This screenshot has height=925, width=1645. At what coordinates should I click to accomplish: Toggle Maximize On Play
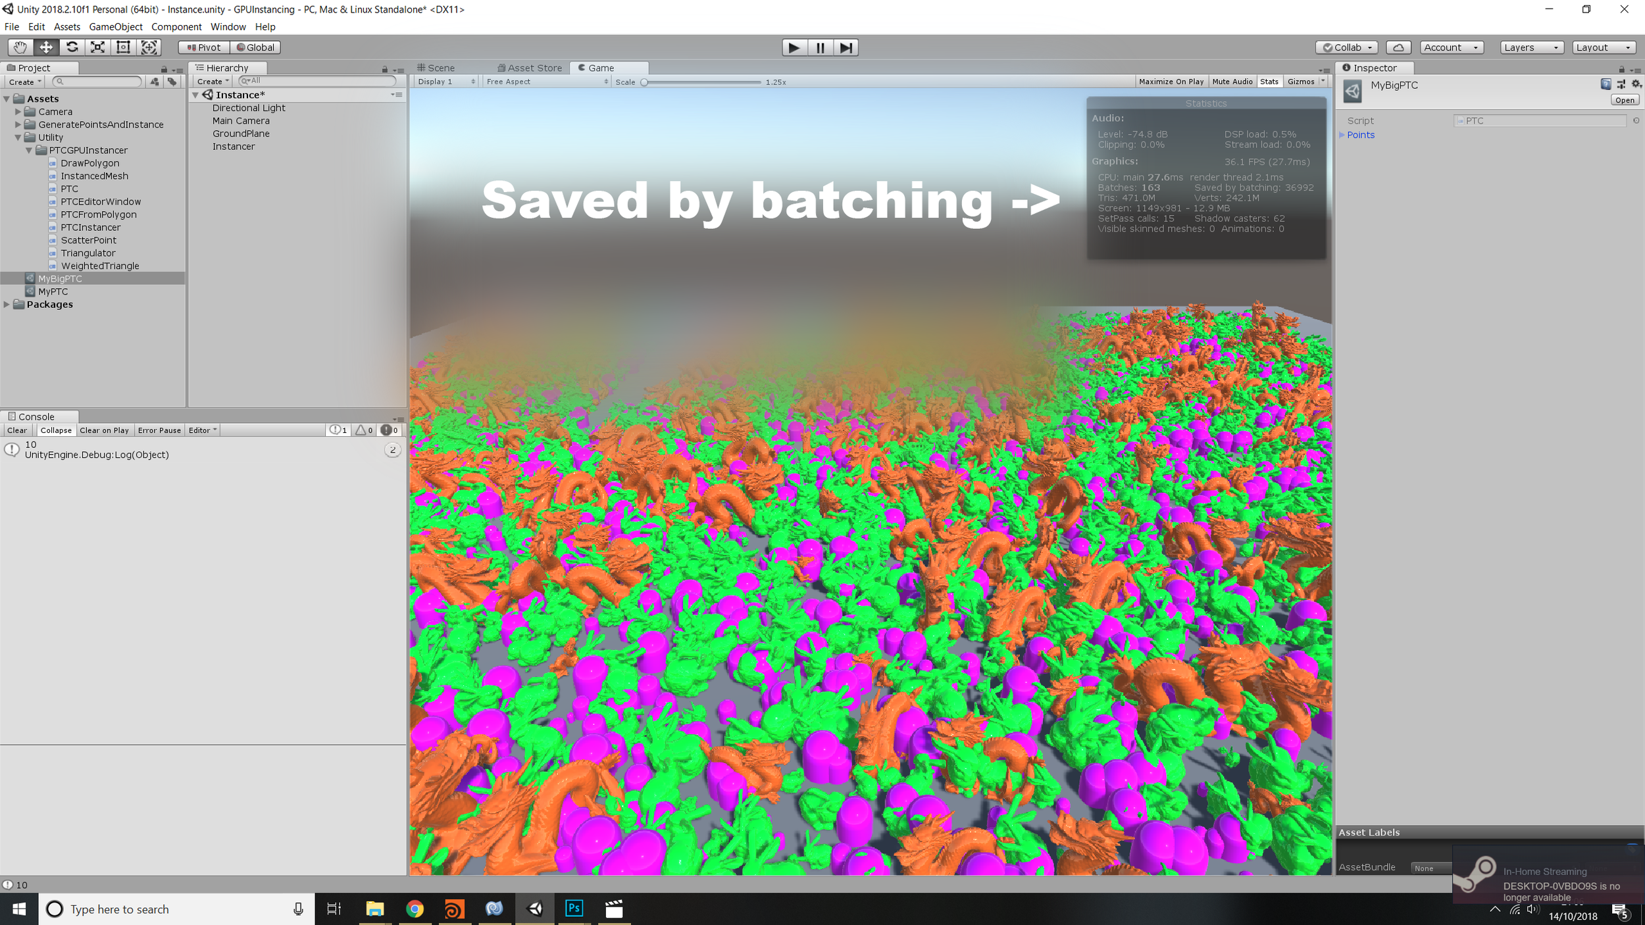tap(1171, 82)
